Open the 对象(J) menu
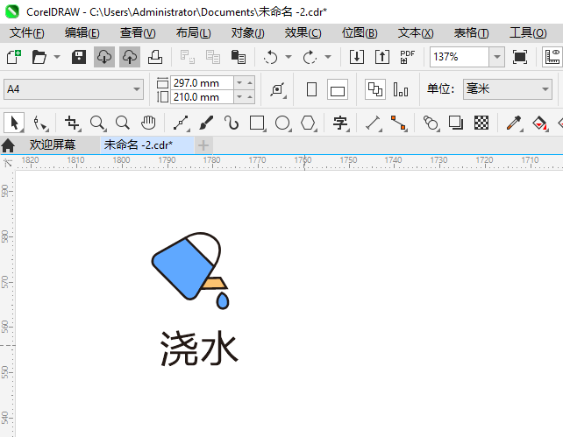This screenshot has width=563, height=437. coord(248,33)
